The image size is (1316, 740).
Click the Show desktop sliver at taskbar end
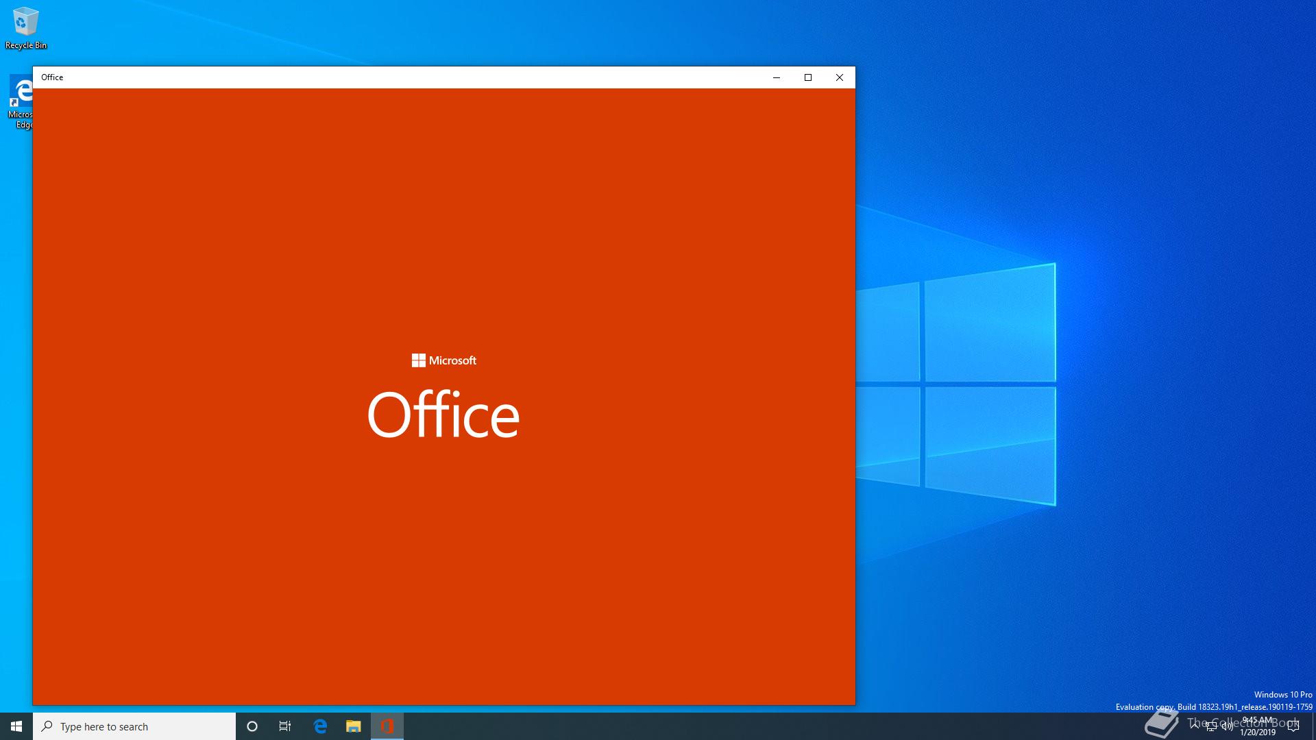[x=1314, y=726]
